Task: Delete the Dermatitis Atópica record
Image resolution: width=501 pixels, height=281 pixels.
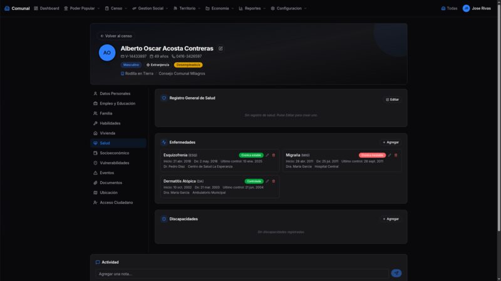Action: click(x=274, y=181)
